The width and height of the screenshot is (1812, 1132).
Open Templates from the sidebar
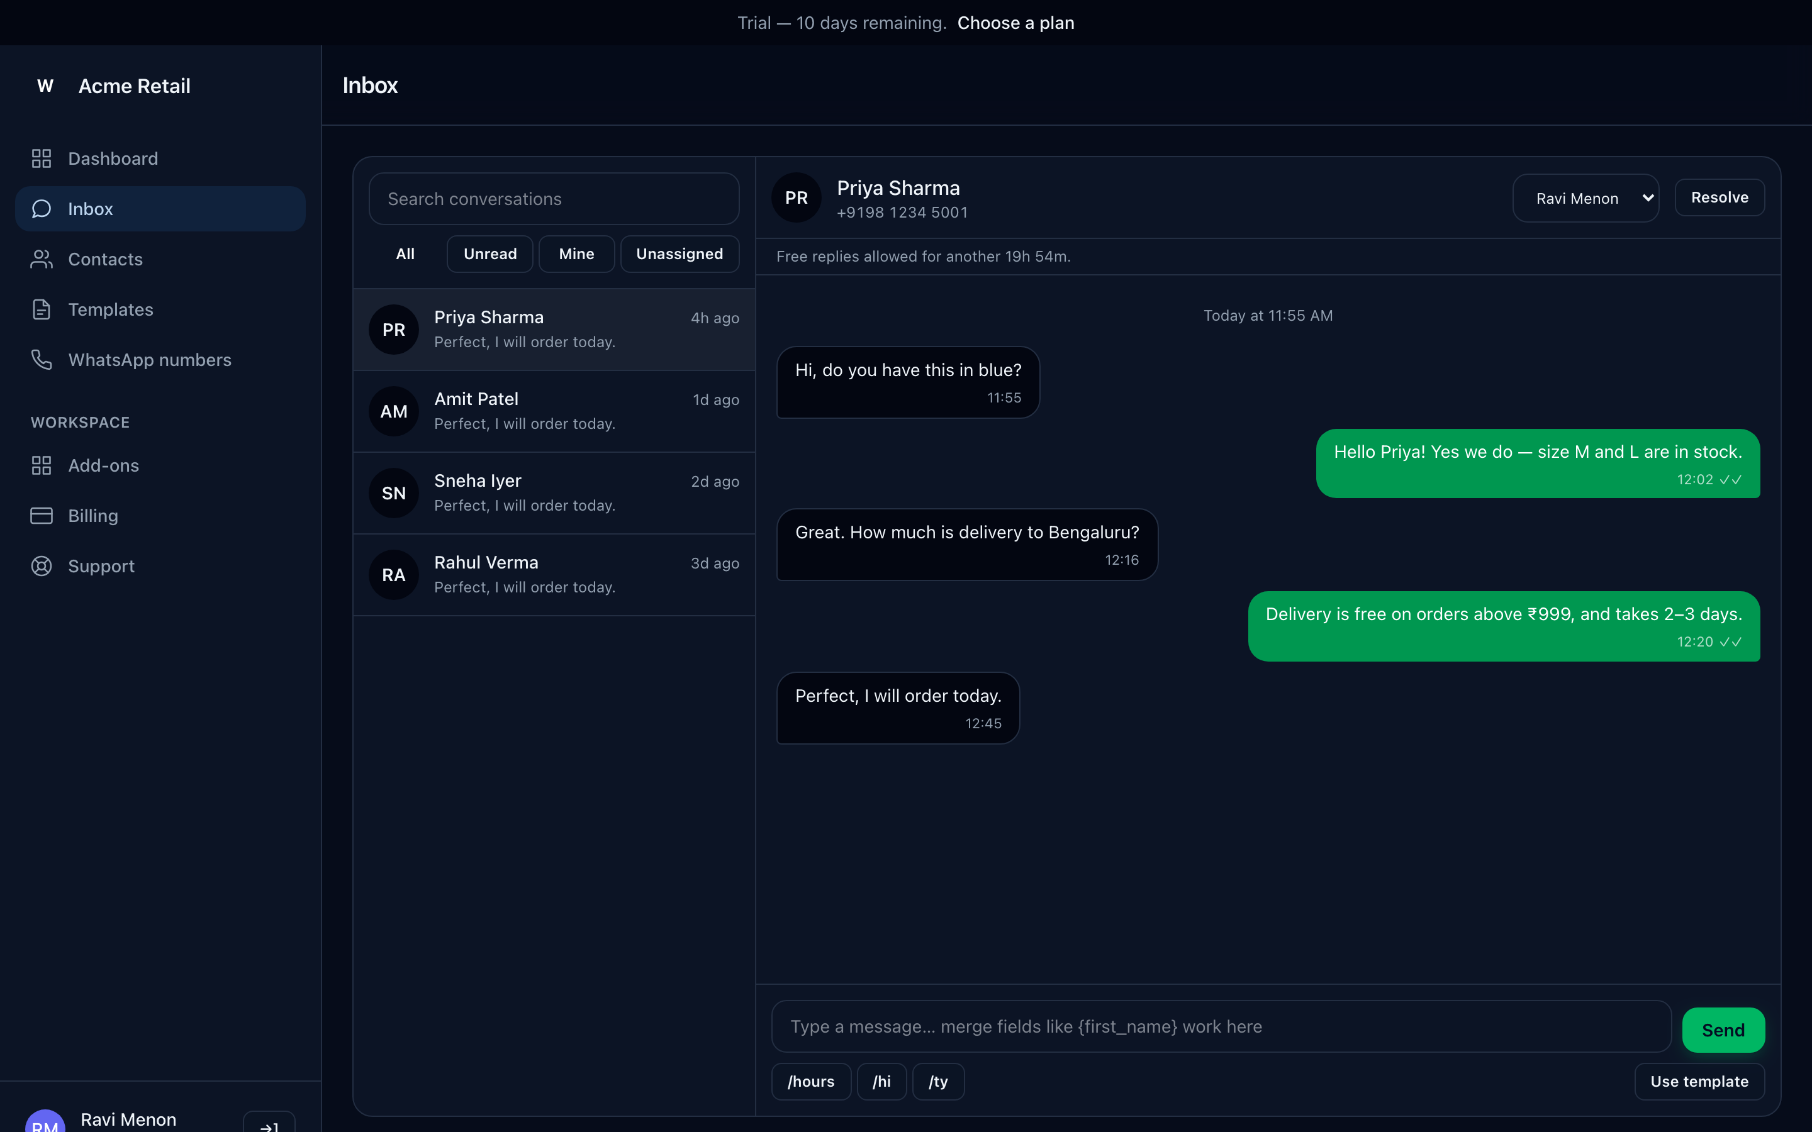click(160, 309)
